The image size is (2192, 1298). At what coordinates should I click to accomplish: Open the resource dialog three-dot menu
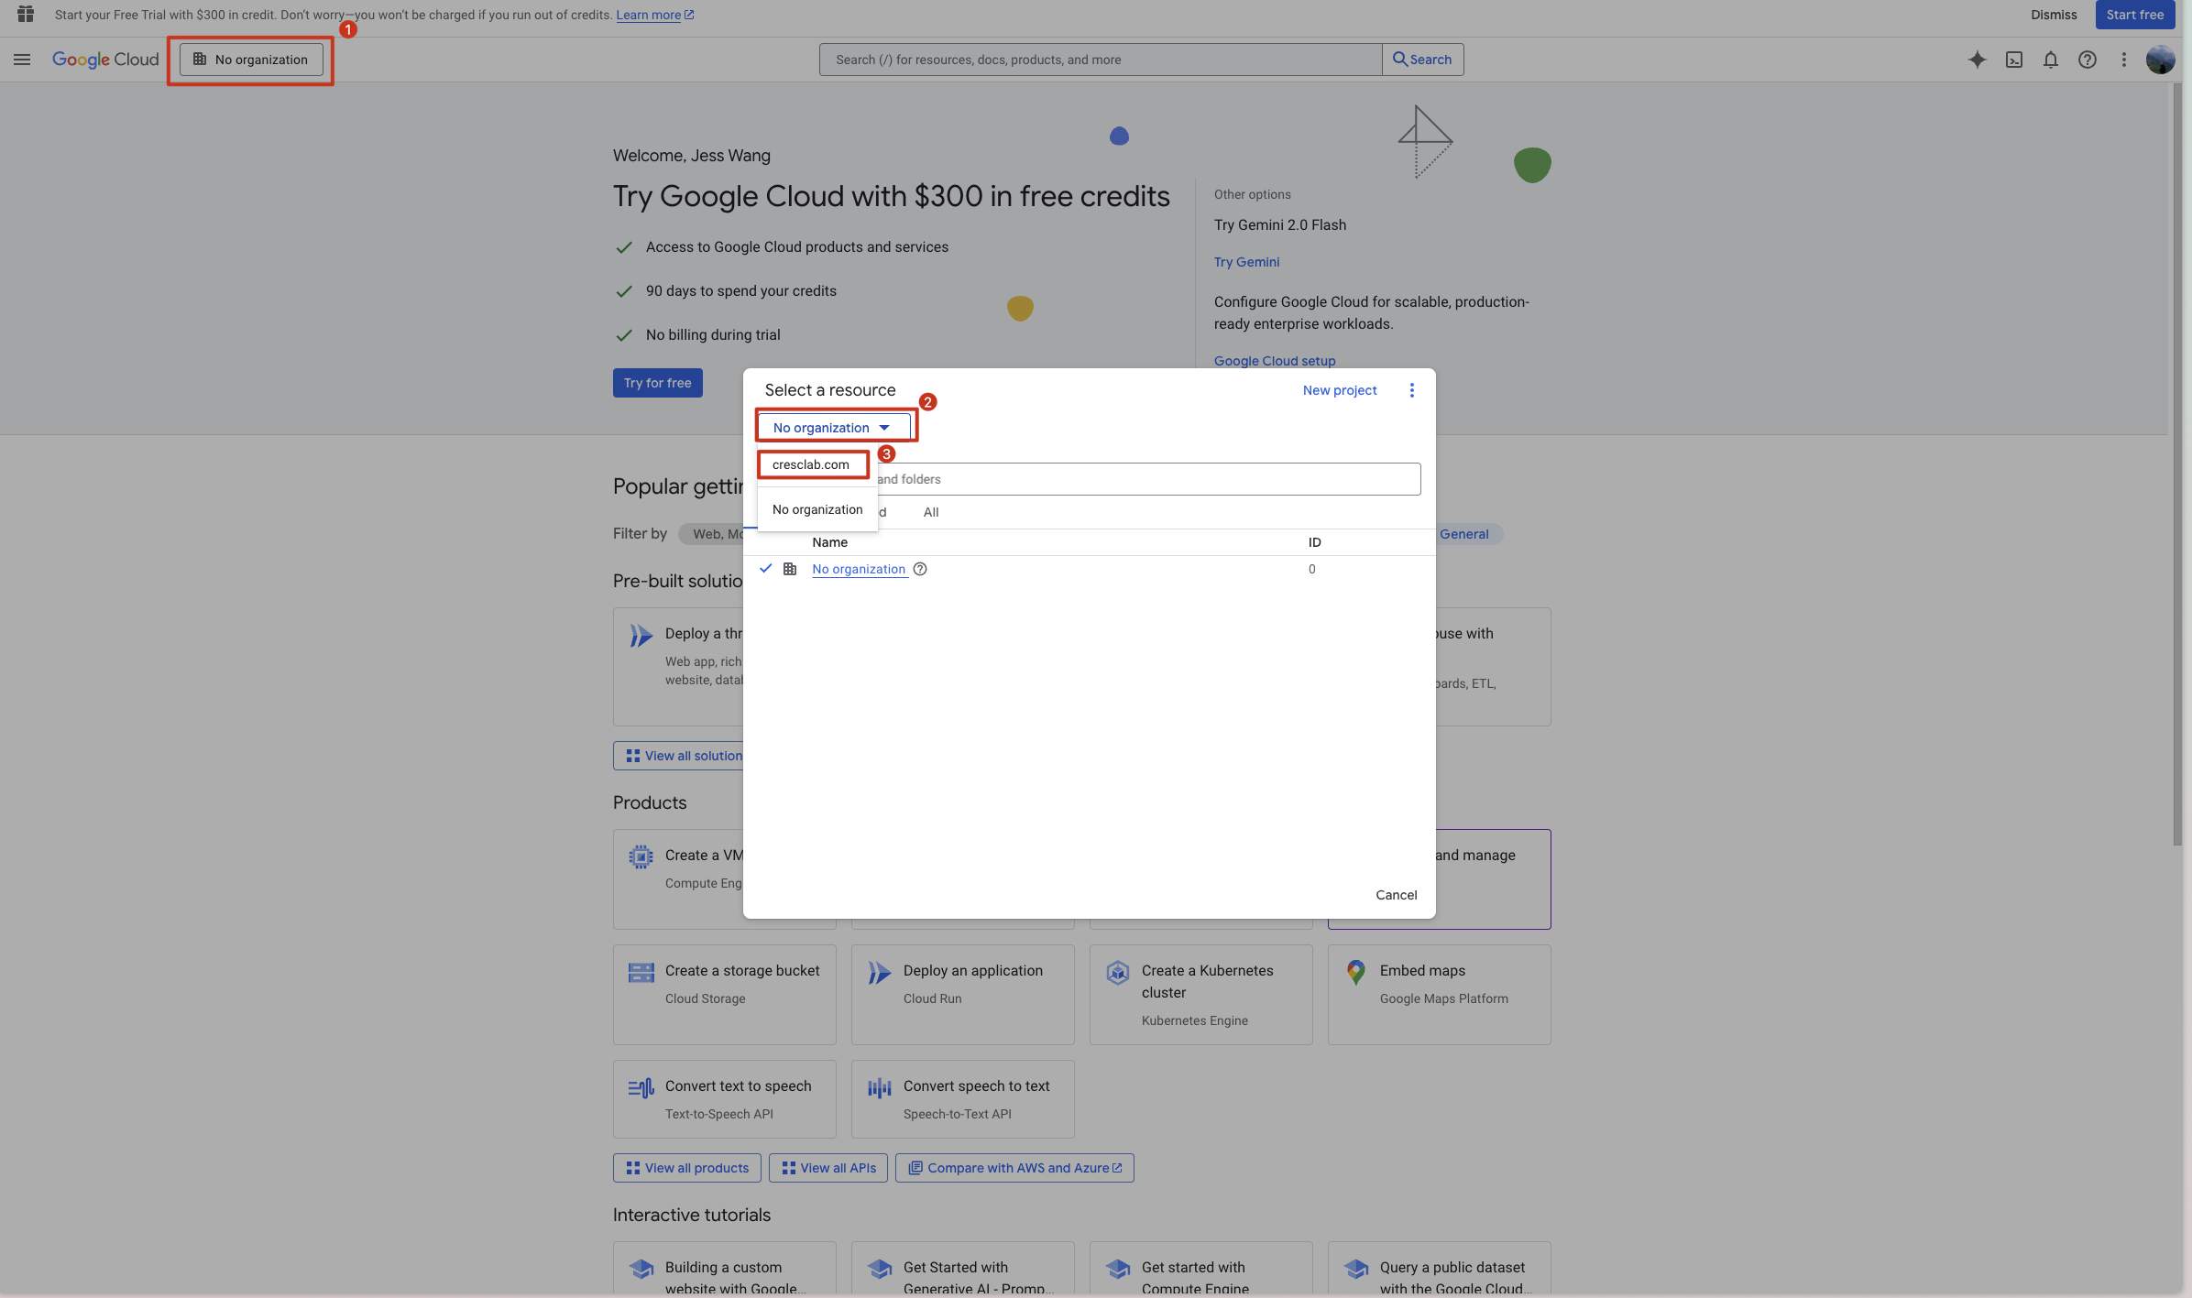(x=1412, y=390)
